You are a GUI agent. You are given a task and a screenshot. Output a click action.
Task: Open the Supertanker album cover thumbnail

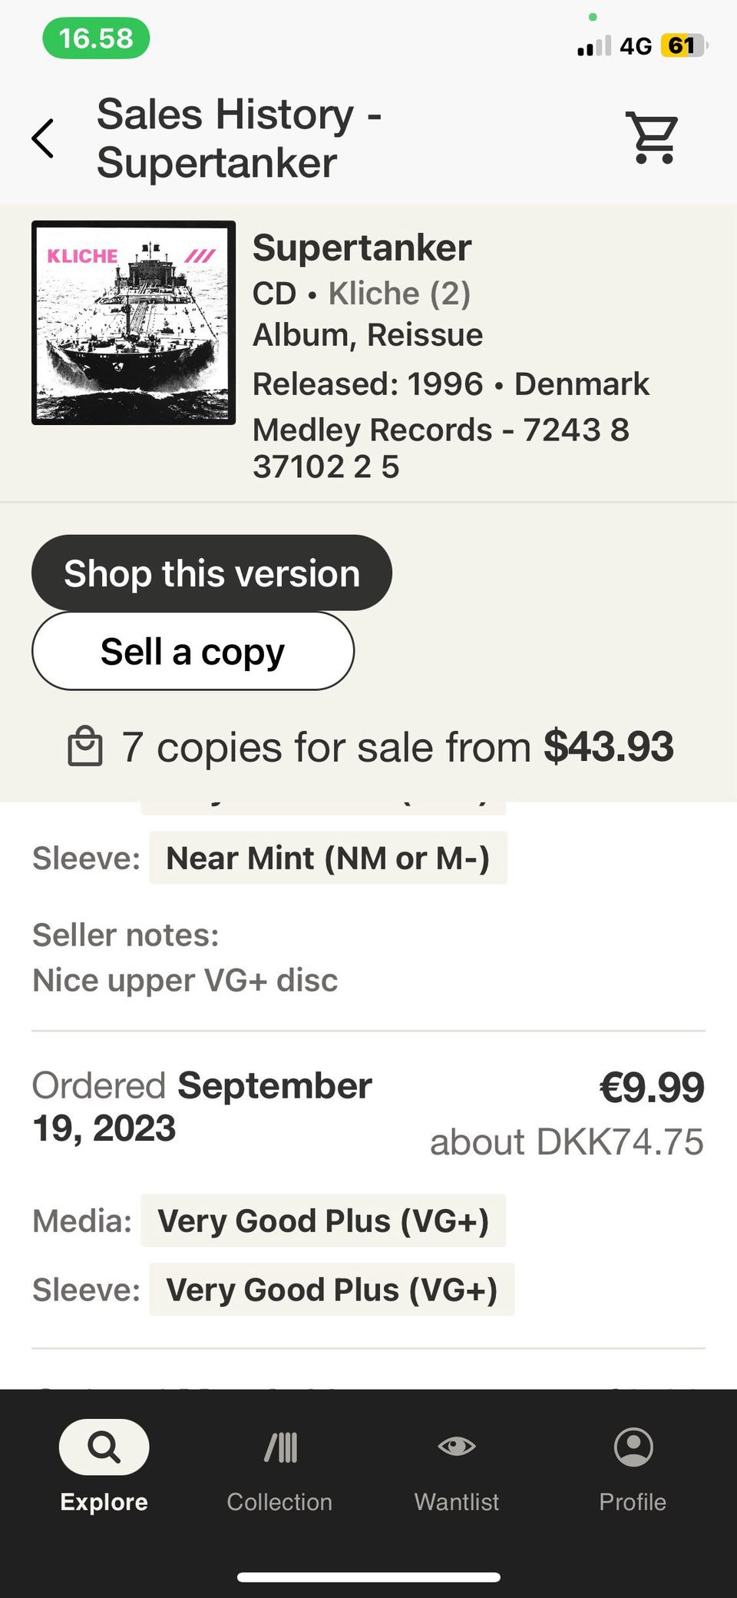[x=134, y=323]
